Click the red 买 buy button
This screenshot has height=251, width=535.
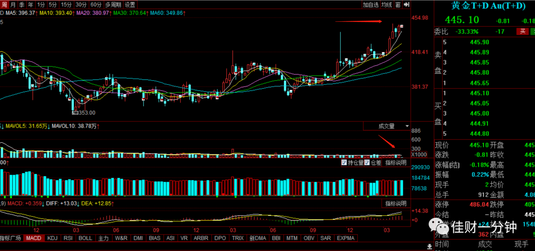[523, 31]
